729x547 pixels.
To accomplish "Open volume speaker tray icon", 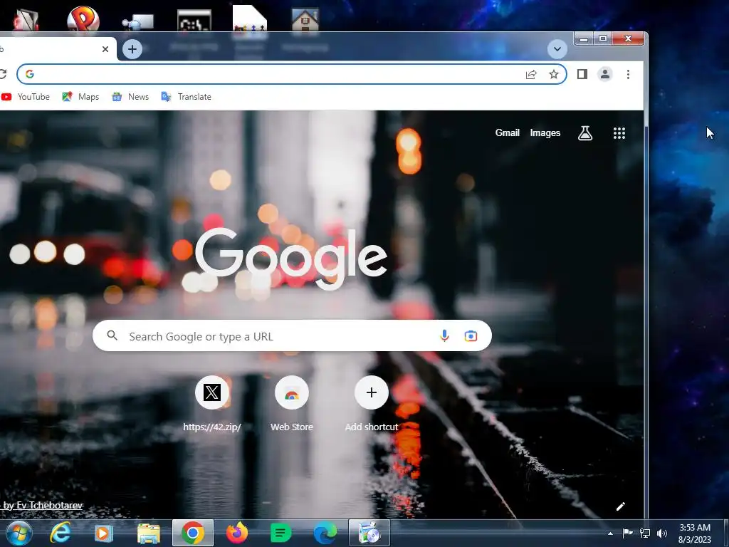I will pos(662,533).
